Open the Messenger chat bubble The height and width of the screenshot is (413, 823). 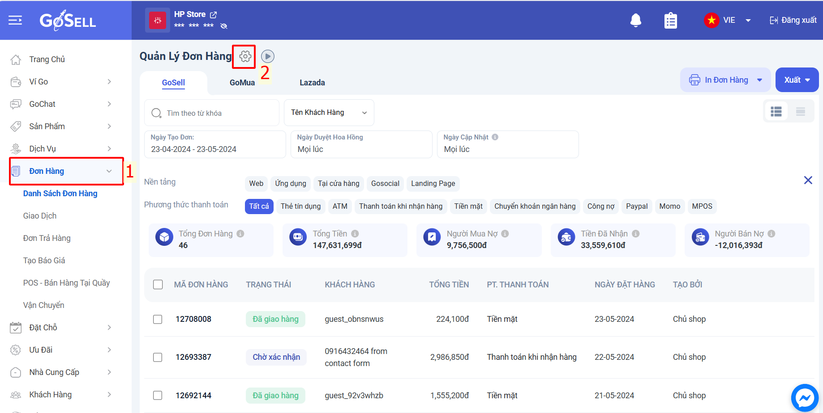805,397
